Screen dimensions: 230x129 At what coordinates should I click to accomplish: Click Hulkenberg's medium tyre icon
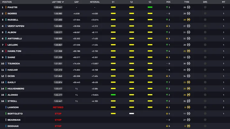point(188,89)
